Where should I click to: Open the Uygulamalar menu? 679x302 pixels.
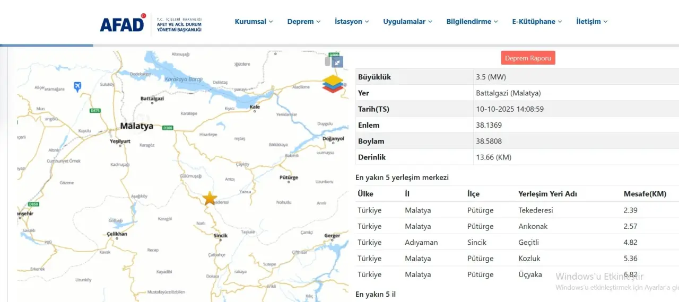pyautogui.click(x=407, y=22)
